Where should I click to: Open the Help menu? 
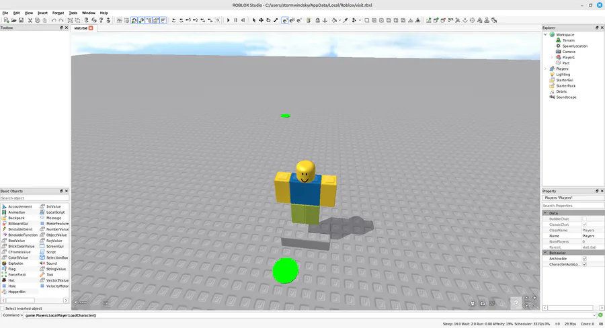(x=104, y=13)
